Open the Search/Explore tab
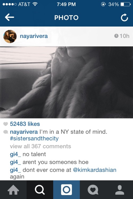Image resolution: width=133 pixels, height=199 pixels. [x=40, y=190]
